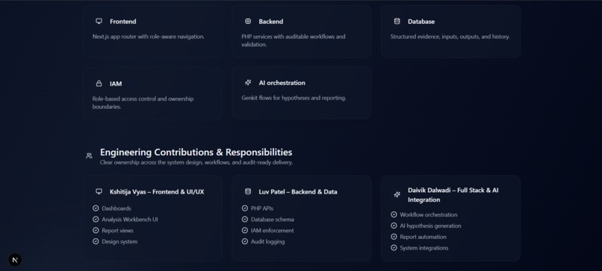Click the Workflow orchestration list item text
602x271 pixels.
pyautogui.click(x=429, y=214)
